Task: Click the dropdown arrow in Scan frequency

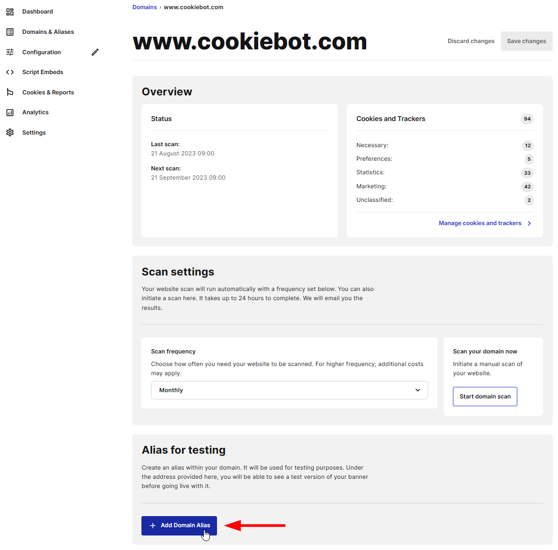Action: 418,390
